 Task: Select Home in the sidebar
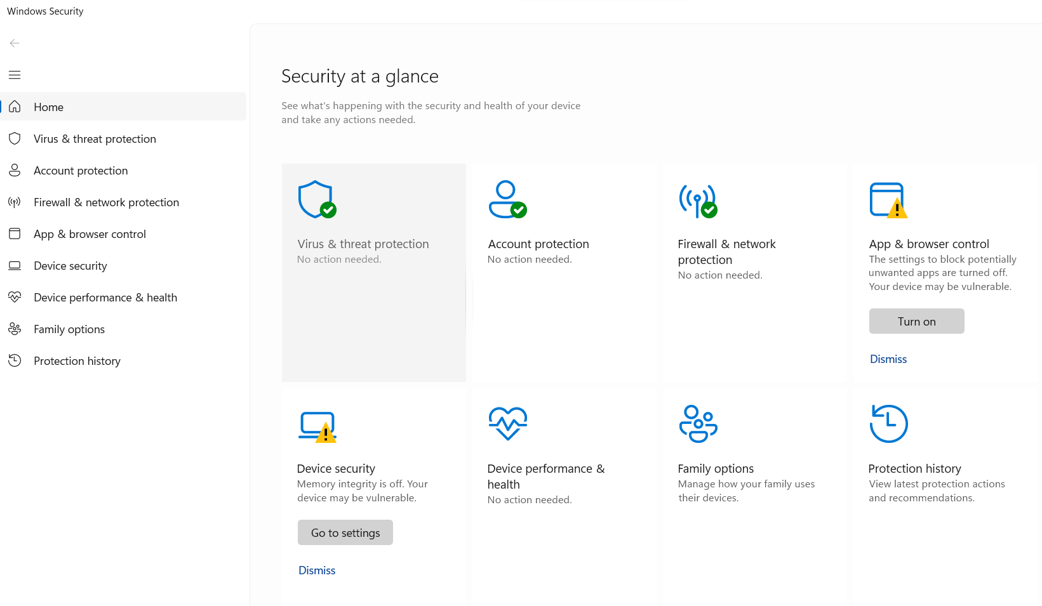124,107
